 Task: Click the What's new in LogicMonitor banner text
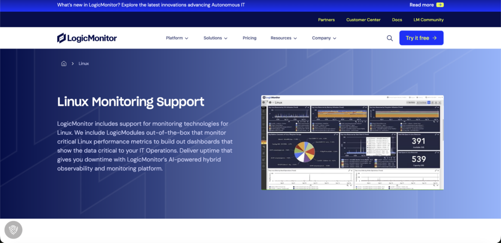(151, 5)
